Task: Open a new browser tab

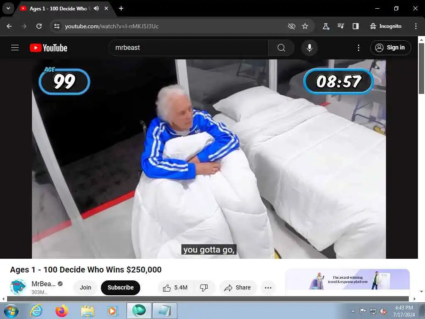Action: [x=121, y=8]
